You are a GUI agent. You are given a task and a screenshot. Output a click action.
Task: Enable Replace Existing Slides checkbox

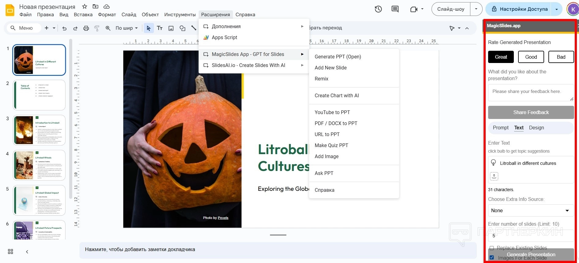492,248
